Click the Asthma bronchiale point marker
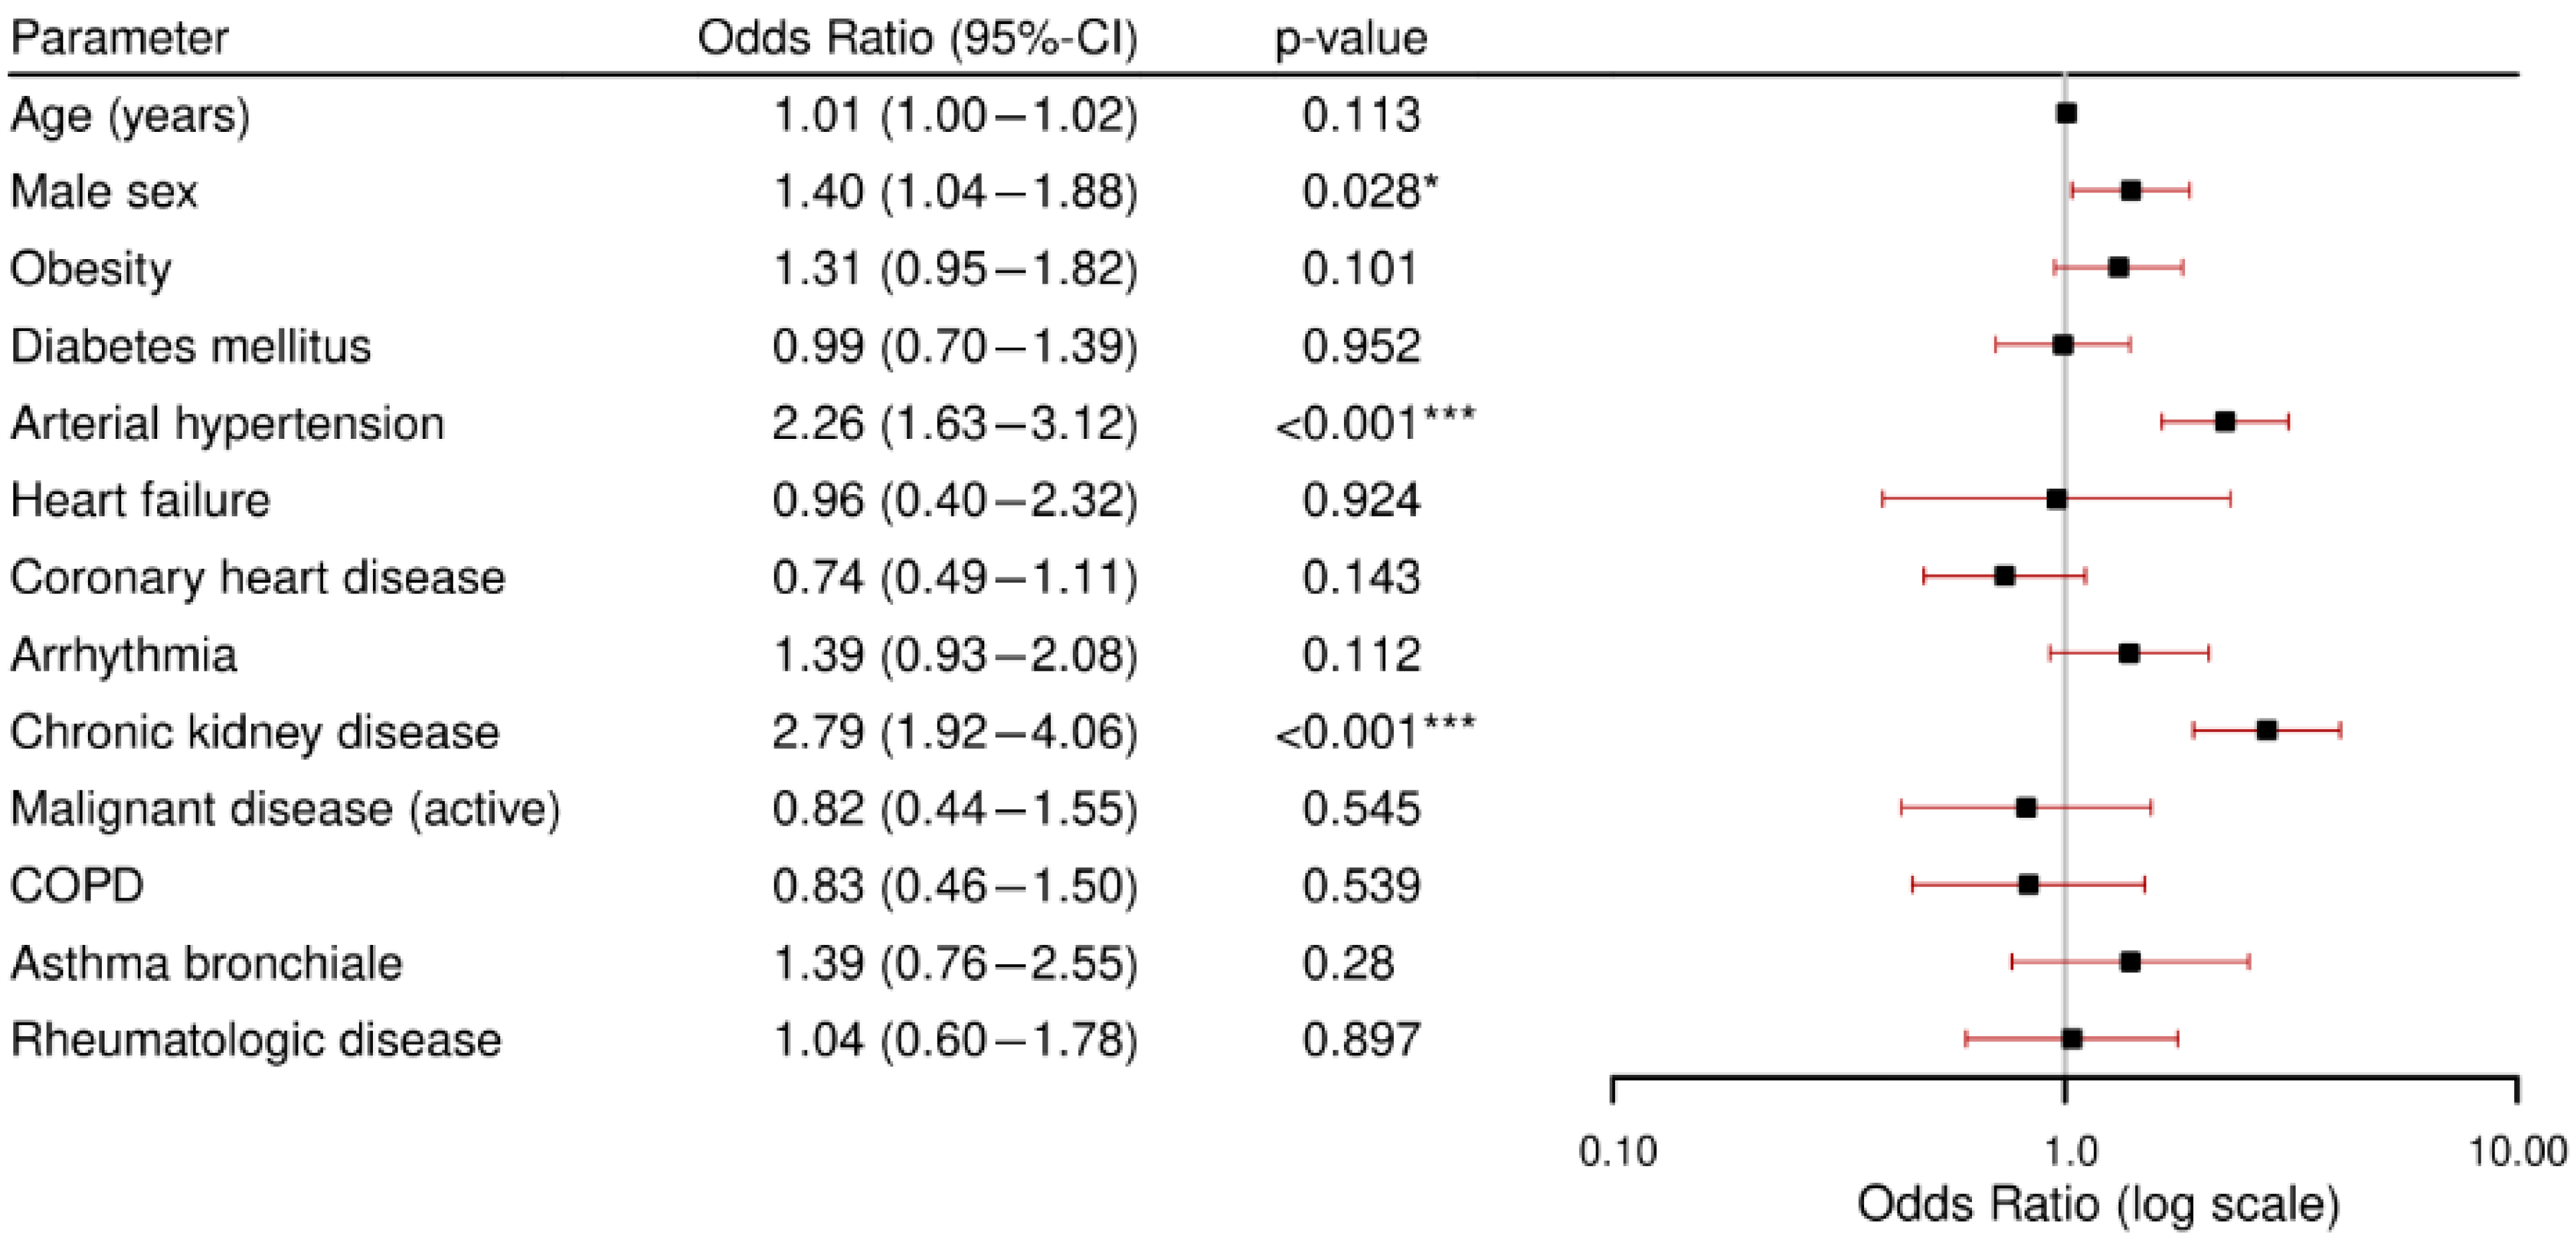The height and width of the screenshot is (1246, 2576). [2130, 962]
